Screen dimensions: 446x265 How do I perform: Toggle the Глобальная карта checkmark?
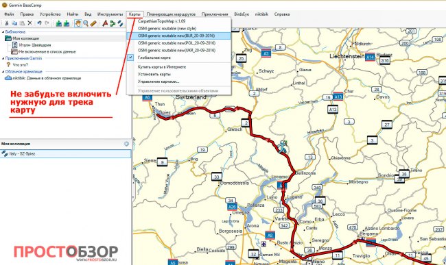tap(130, 58)
